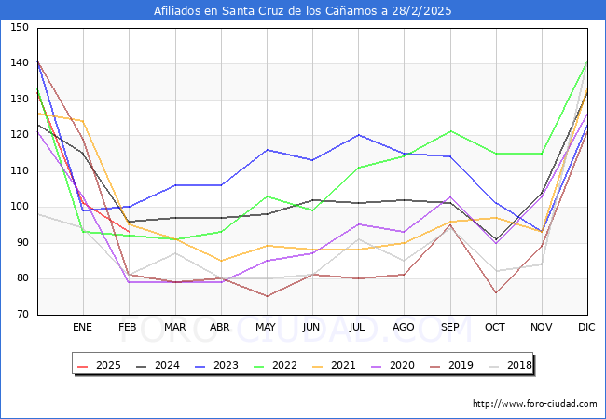Click the 2022 legend entry
The height and width of the screenshot is (419, 606).
(276, 365)
